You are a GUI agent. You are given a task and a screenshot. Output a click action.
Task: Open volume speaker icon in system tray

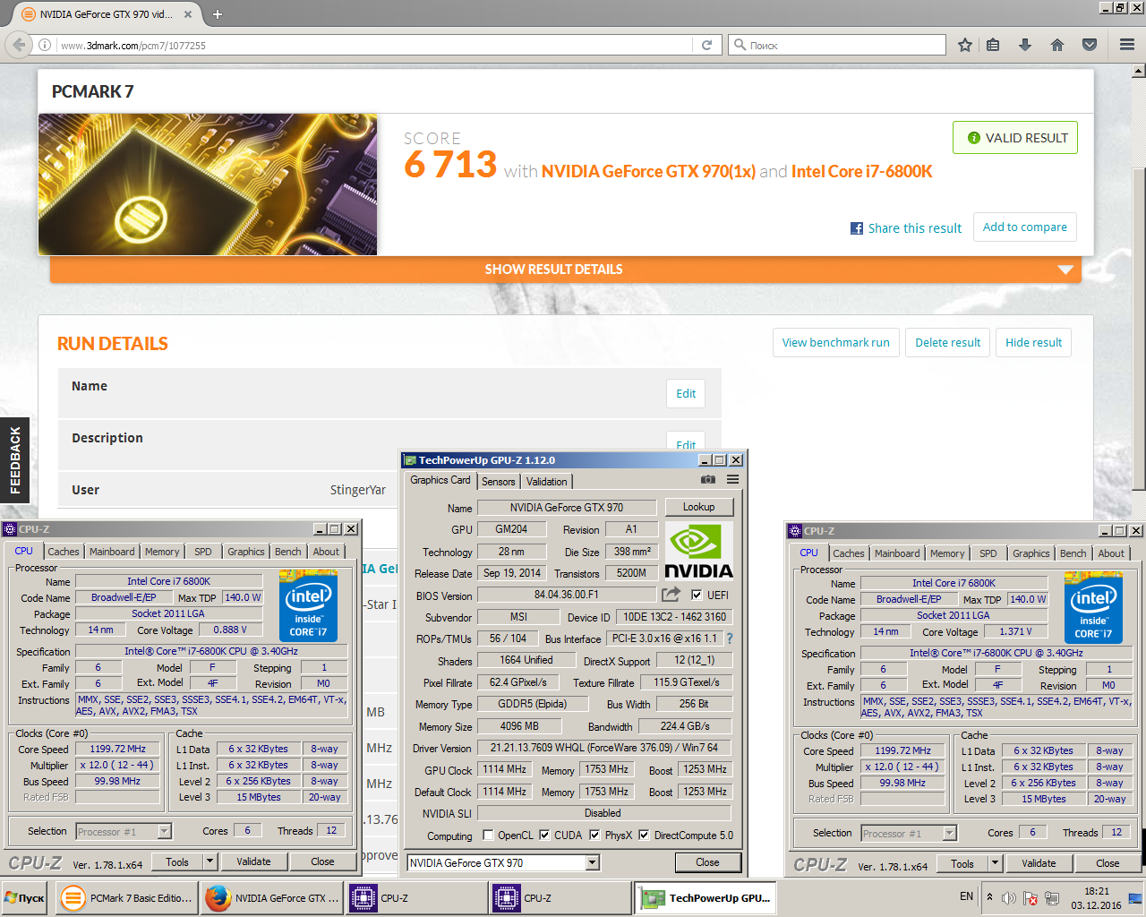(x=1009, y=898)
